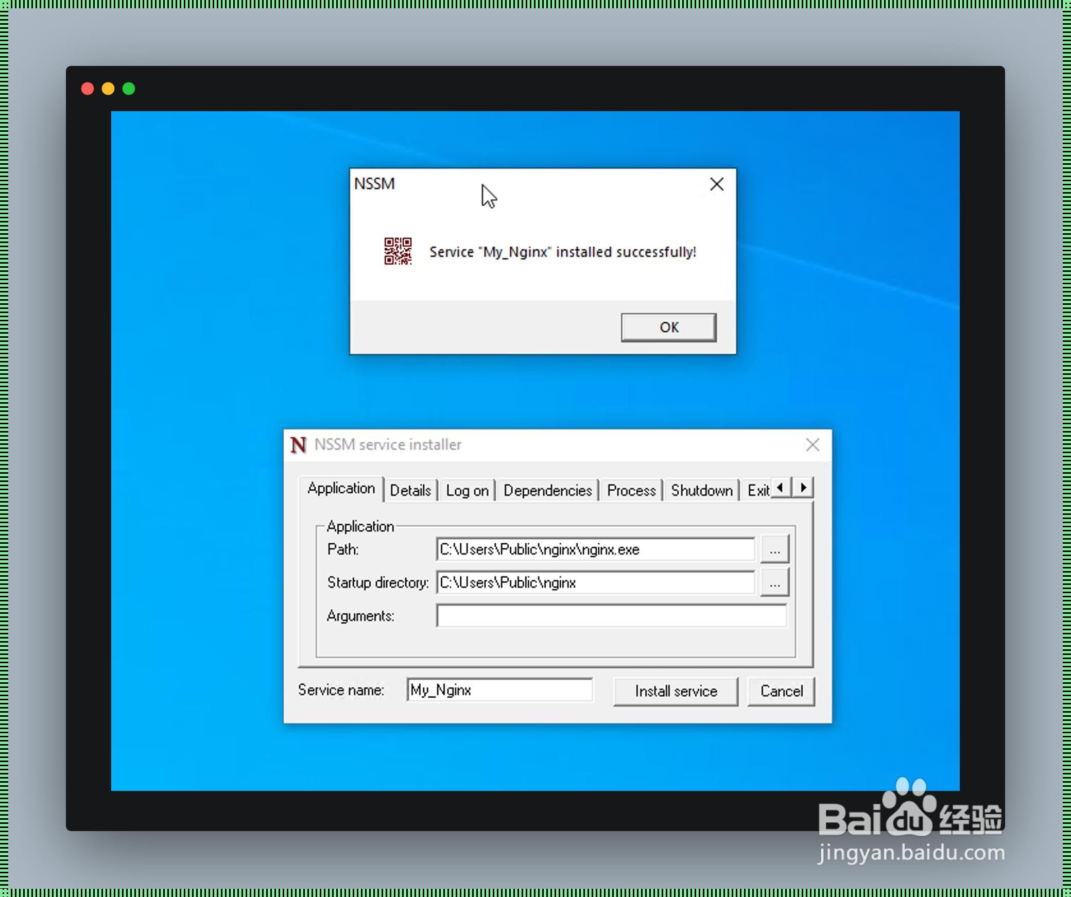
Task: Click the Arguments input field
Action: 612,616
